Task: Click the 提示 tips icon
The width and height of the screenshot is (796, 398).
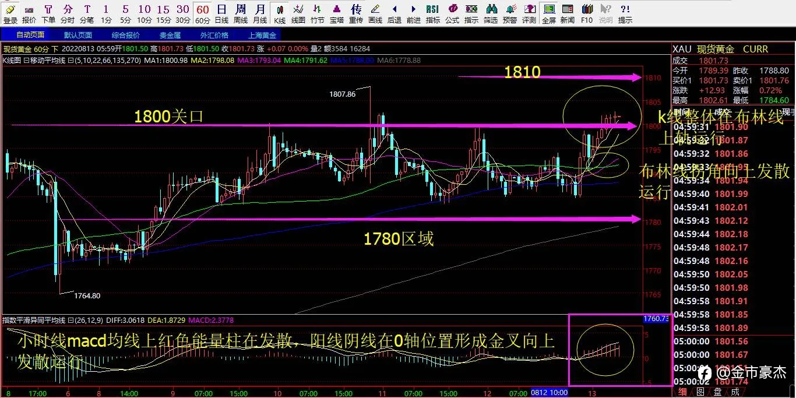Action: coord(625,13)
